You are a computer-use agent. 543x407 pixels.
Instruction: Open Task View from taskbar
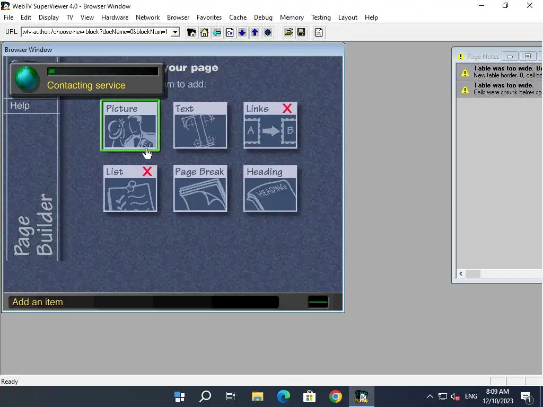231,396
